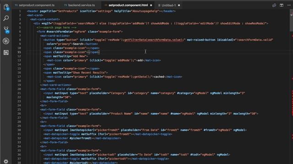Click #searchFormData on the form line
This screenshot has width=293, height=164.
[60, 31]
